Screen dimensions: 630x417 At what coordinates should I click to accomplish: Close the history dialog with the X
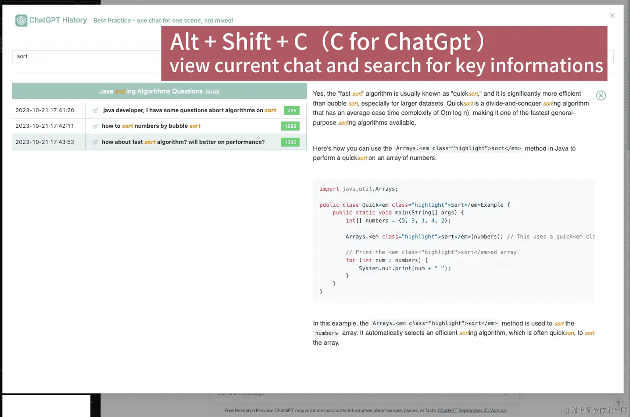tap(612, 15)
